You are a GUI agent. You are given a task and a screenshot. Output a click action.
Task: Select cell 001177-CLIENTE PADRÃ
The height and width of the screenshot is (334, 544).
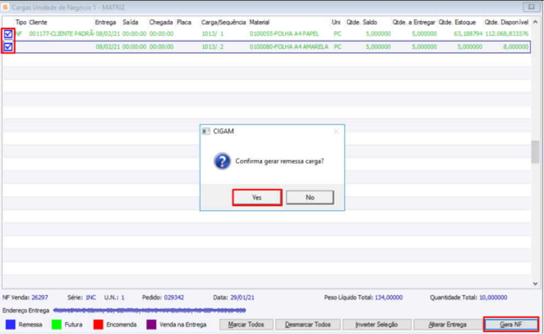click(61, 33)
